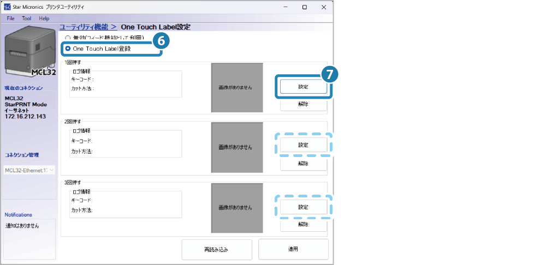Viewport: 546px width, 265px height.
Task: Click the 通知はありません message
Action: point(22,226)
